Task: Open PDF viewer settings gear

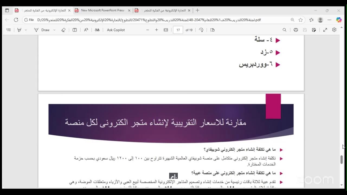Action: 334,30
